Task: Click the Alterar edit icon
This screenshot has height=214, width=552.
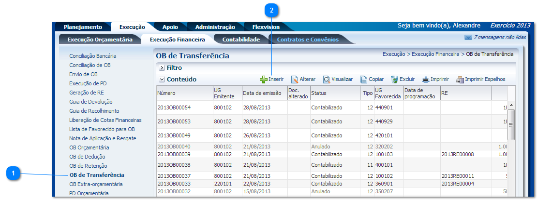Action: point(294,80)
